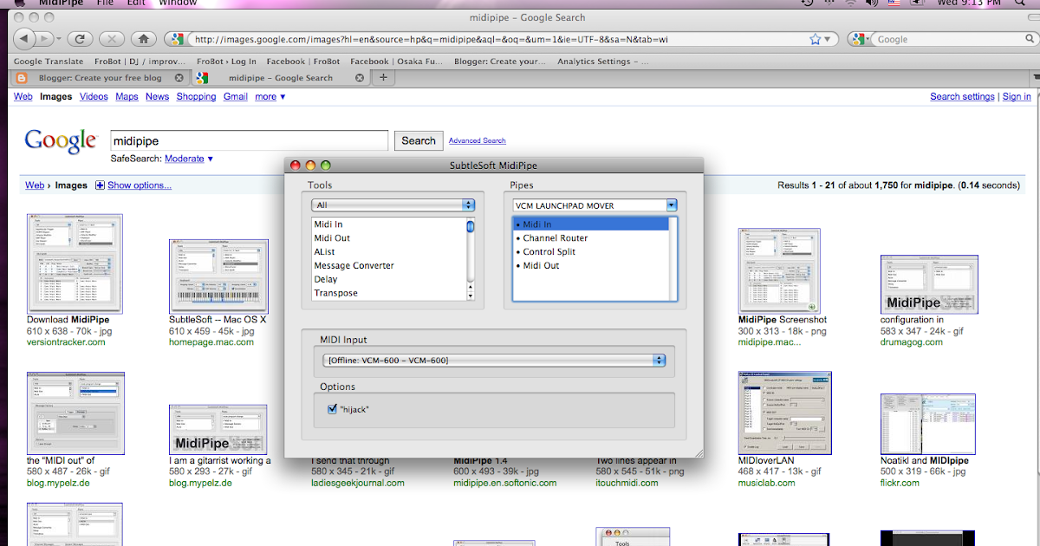The width and height of the screenshot is (1040, 546).
Task: Expand the 'more' menu in Google navigation
Action: pos(270,97)
